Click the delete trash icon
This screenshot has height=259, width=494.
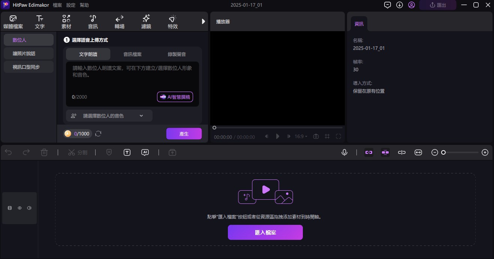point(44,152)
